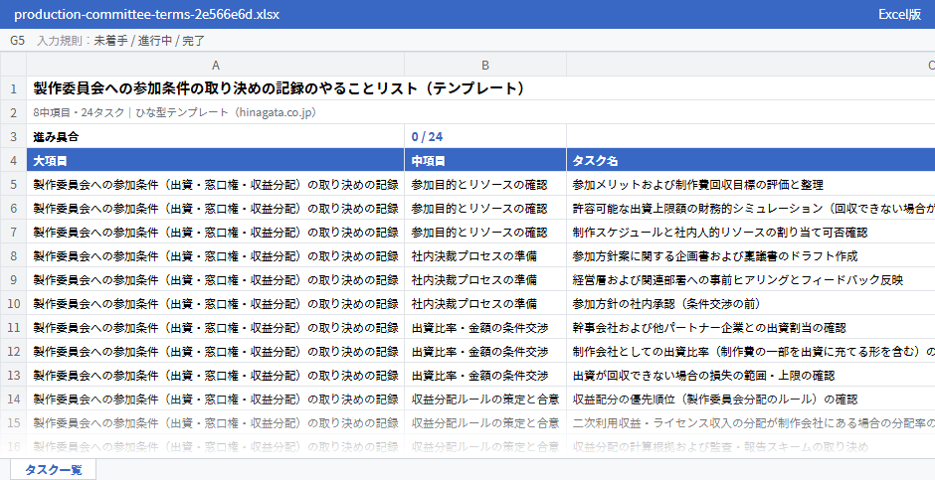
Task: Select 出資比率・金額の条件交渉 in row 11
Action: click(x=485, y=328)
